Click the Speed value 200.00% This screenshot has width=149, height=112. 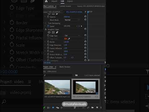67,26
